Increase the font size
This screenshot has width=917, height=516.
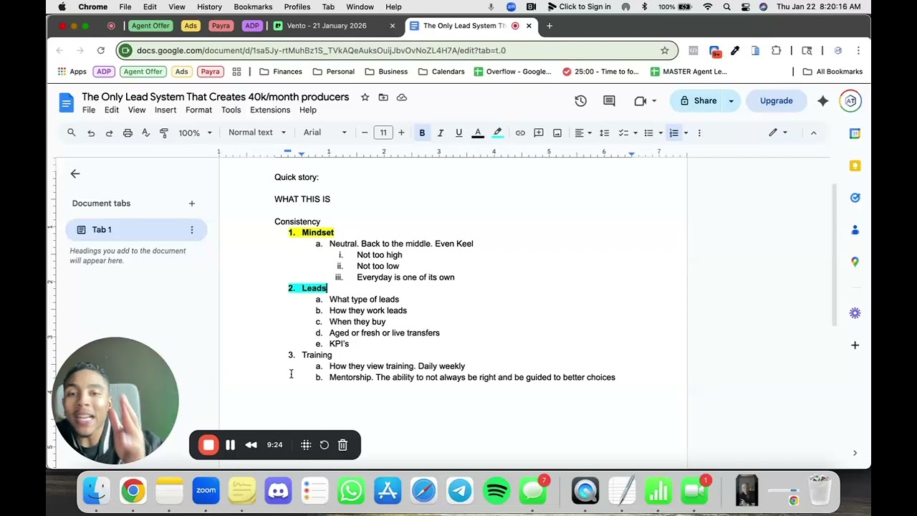click(x=401, y=133)
